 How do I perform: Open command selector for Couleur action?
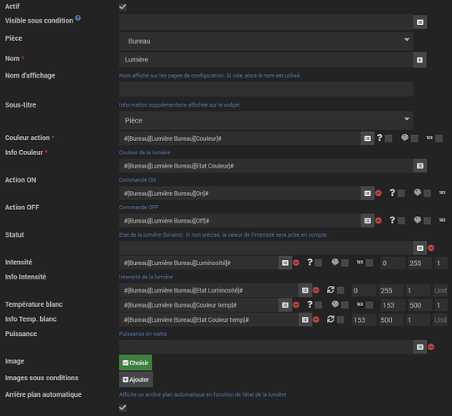coord(367,138)
